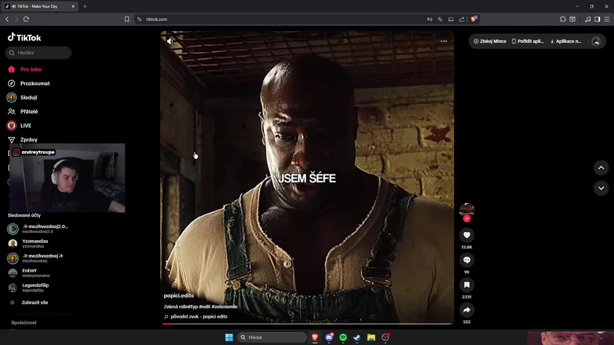Click the #zelenamile hashtag
This screenshot has width=614, height=345.
click(224, 307)
